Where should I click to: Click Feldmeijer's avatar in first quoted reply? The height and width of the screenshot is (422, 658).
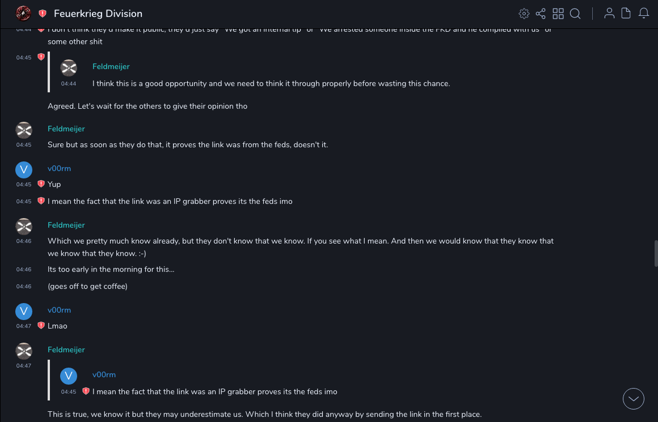pos(69,67)
